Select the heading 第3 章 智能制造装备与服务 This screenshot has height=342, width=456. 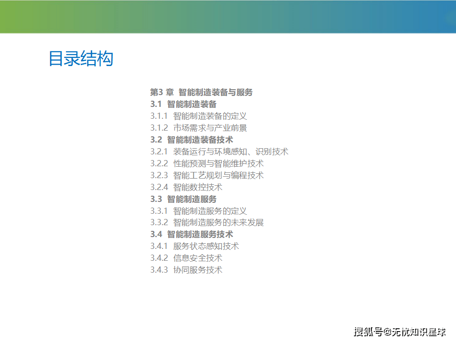[201, 92]
